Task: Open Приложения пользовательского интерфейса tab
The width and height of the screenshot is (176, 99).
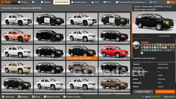Action: (x=131, y=2)
